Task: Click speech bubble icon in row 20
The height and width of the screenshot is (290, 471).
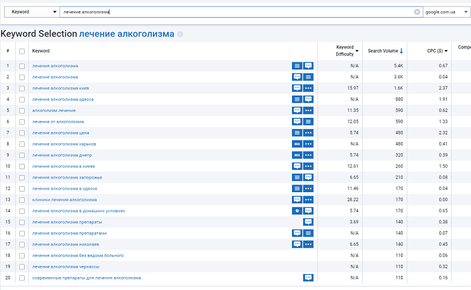Action: [309, 278]
